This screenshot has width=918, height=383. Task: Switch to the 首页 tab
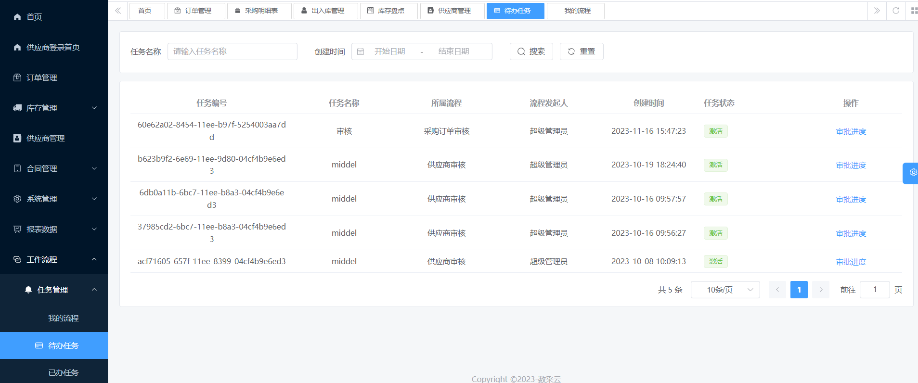click(147, 11)
